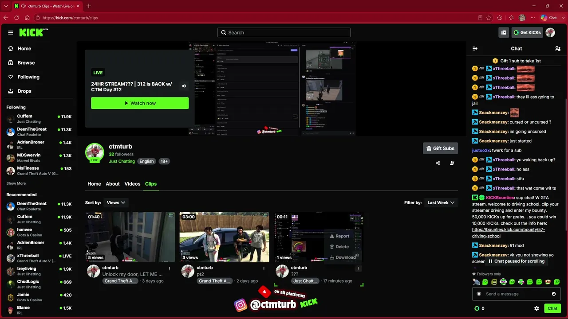Open the browser reader view icon
The width and height of the screenshot is (568, 319).
(480, 18)
